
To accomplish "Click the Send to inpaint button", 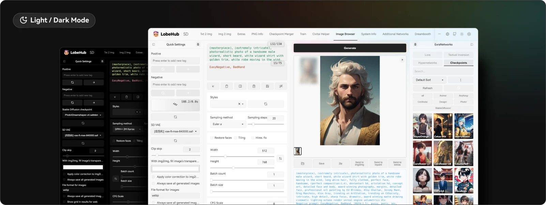I will click(x=378, y=163).
